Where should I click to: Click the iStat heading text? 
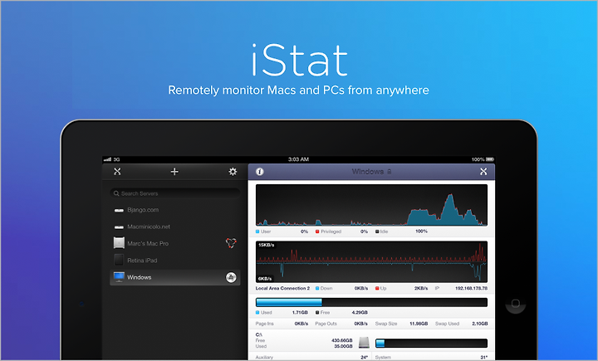tap(299, 61)
